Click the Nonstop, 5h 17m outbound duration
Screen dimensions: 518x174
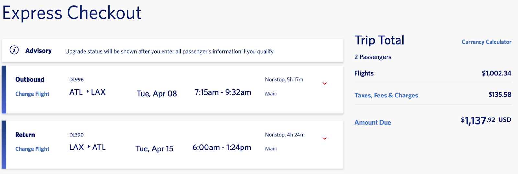click(x=284, y=80)
